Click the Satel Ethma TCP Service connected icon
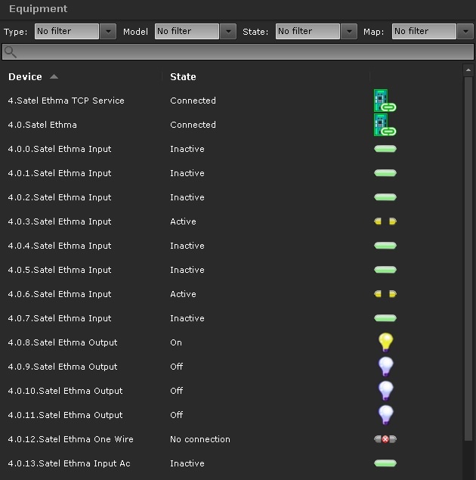 (x=385, y=101)
